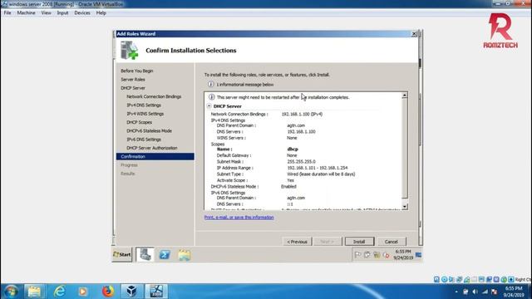The width and height of the screenshot is (532, 299).
Task: Open the File menu
Action: [x=7, y=13]
